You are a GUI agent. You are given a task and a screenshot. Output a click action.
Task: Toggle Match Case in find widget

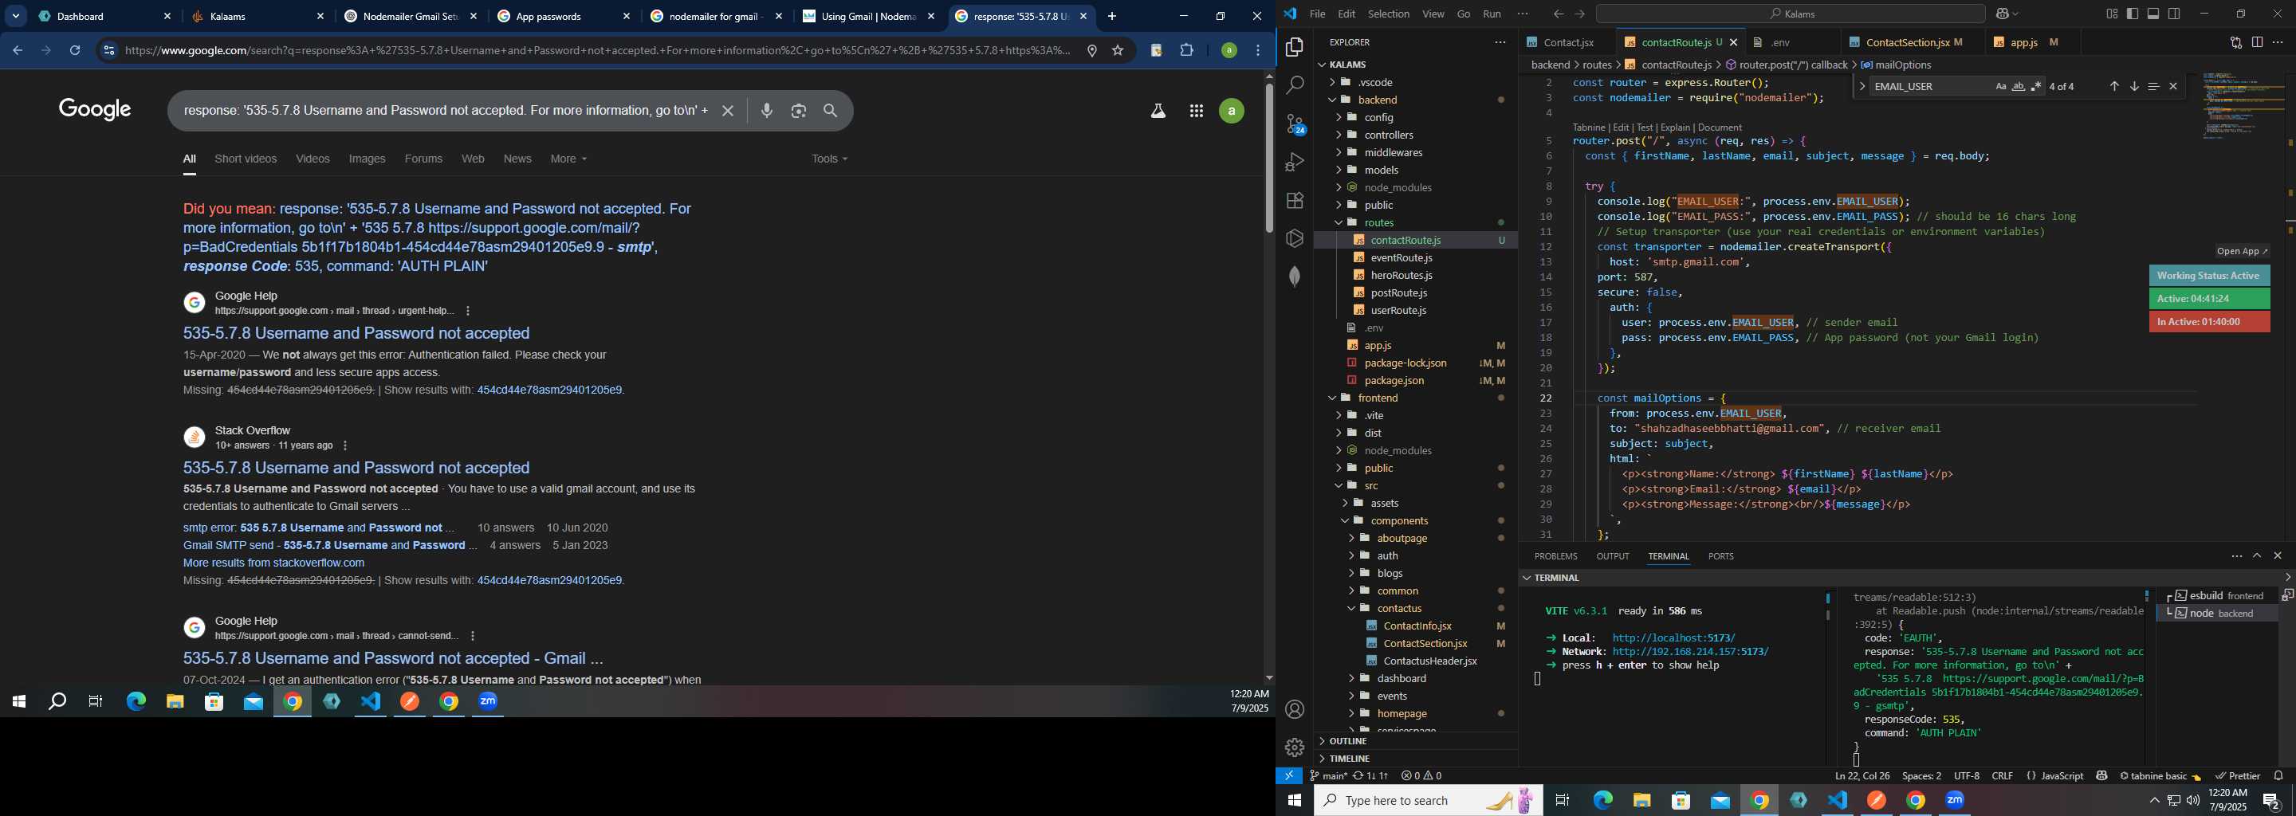[2001, 86]
